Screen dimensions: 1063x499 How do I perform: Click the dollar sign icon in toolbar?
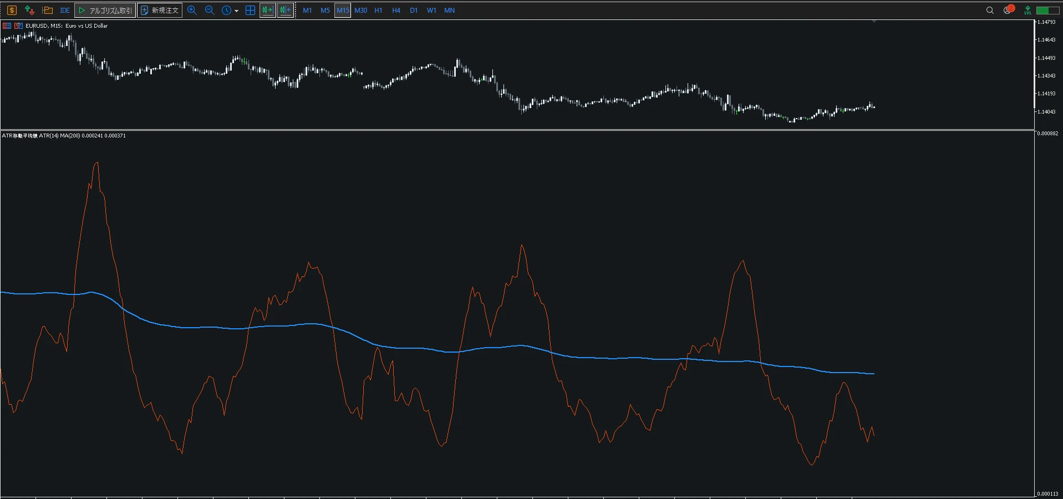(x=12, y=10)
